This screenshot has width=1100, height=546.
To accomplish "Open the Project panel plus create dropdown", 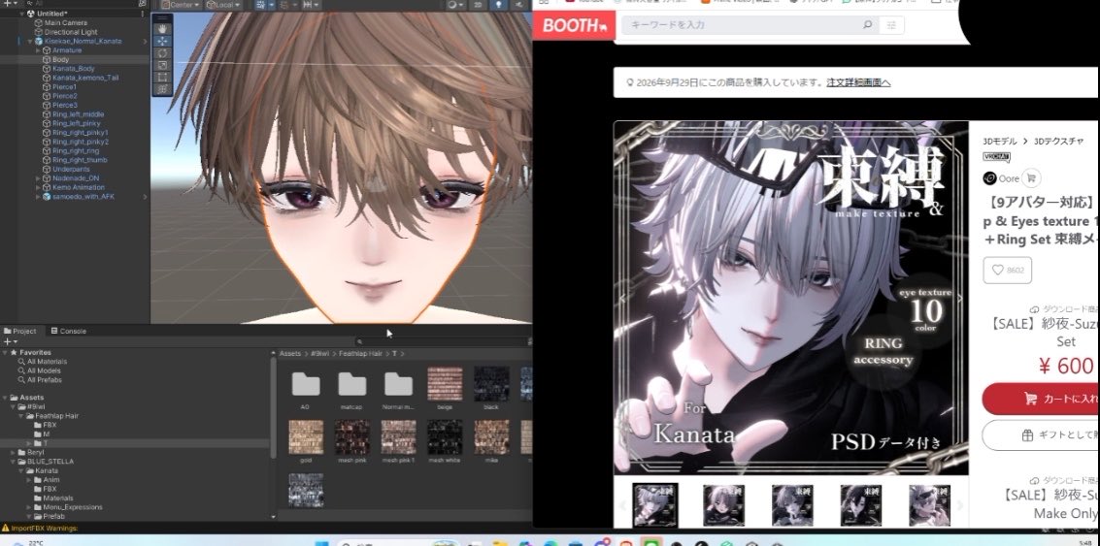I will pyautogui.click(x=9, y=341).
